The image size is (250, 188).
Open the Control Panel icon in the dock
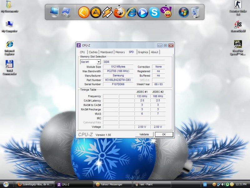click(66, 12)
